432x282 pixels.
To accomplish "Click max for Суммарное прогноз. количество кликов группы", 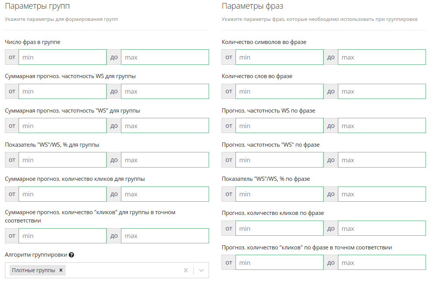I will 165,194.
